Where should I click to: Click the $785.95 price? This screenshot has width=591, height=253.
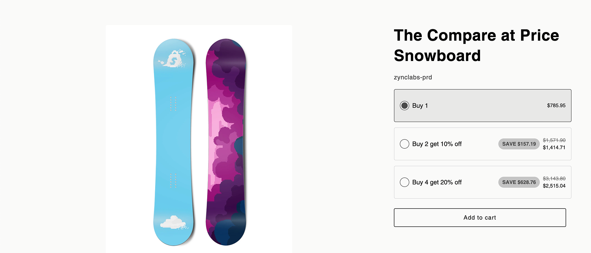(556, 106)
